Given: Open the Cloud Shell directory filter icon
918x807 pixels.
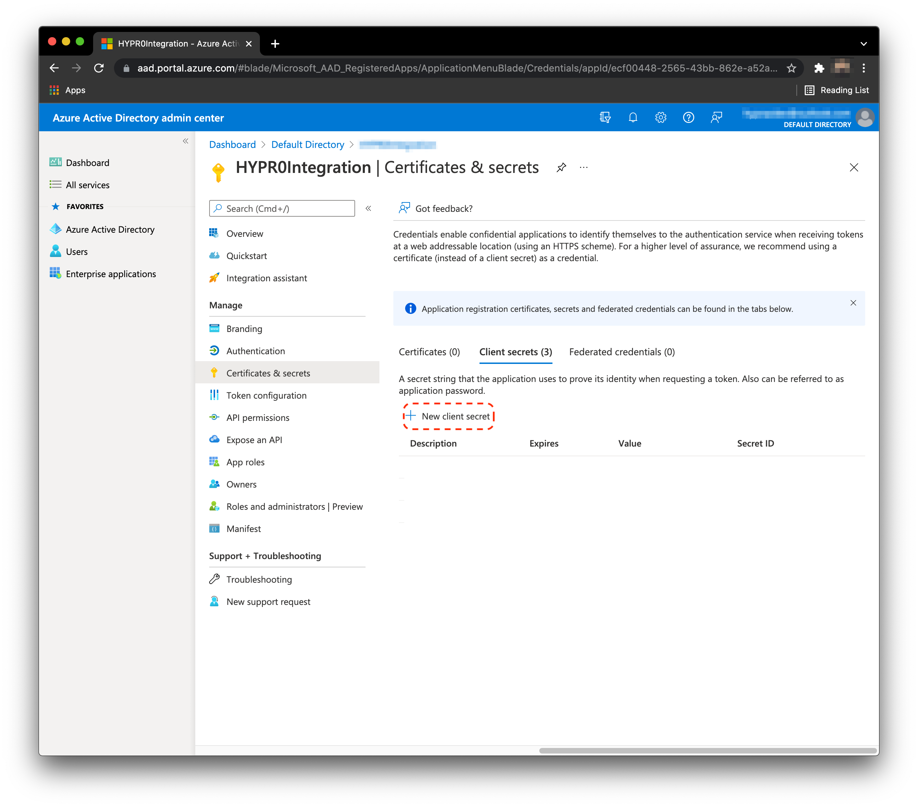Looking at the screenshot, I should coord(605,118).
